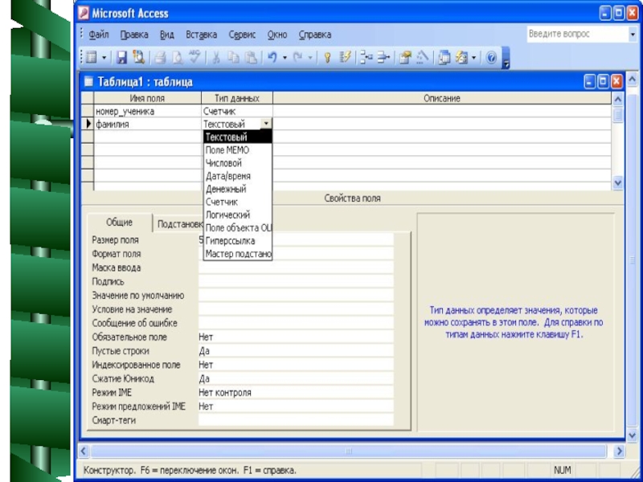
Task: Click the Insert Rows toolbar icon
Action: point(365,57)
